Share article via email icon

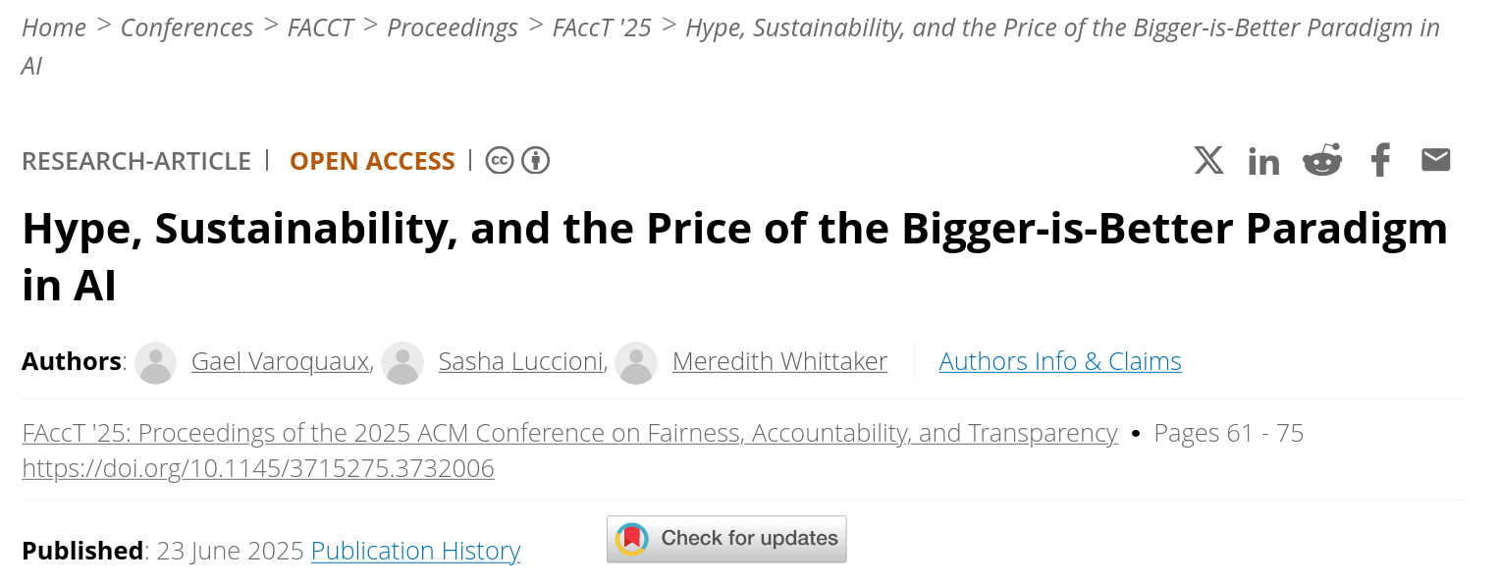point(1435,160)
